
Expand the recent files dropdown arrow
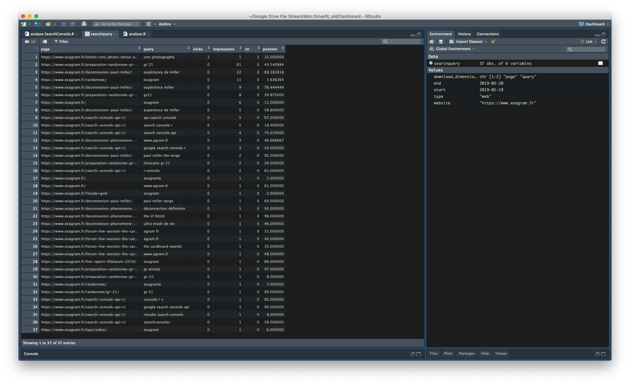55,24
